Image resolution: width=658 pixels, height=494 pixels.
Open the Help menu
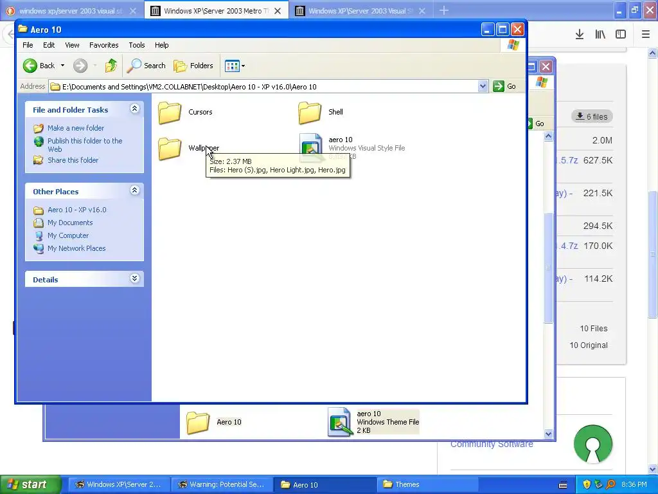[x=161, y=45]
